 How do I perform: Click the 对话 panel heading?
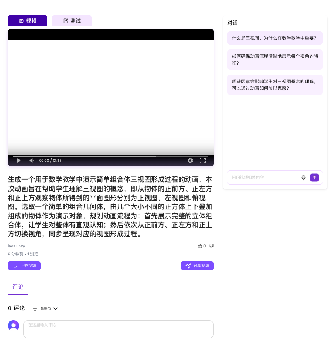[232, 23]
